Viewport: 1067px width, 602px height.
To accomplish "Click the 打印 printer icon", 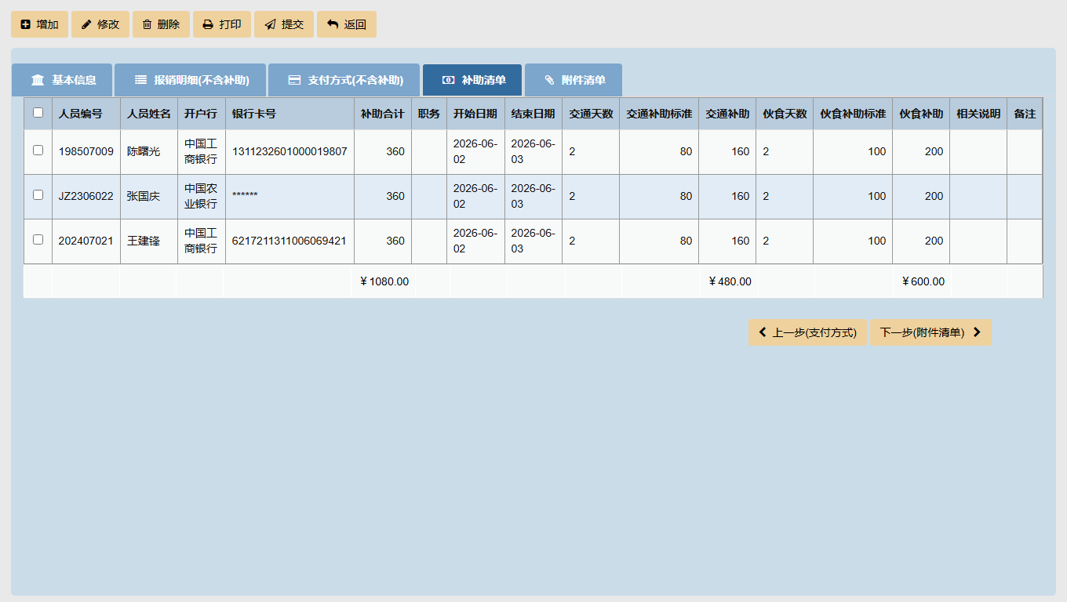I will click(208, 24).
